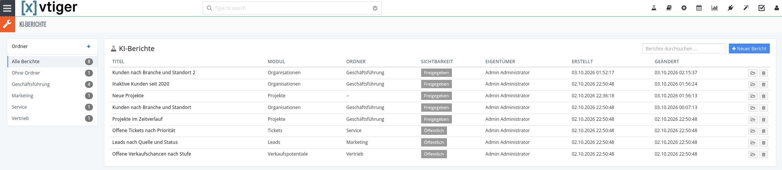Open the bar chart reports icon
Image resolution: width=782 pixels, height=170 pixels.
714,8
